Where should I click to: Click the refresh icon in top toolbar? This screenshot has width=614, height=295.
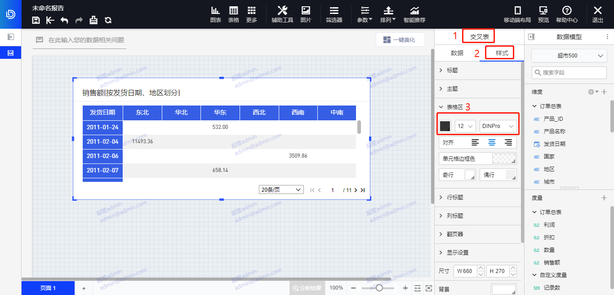click(108, 20)
